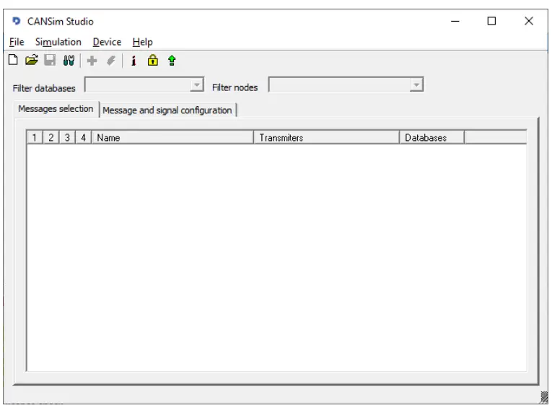This screenshot has width=552, height=408.
Task: Open the Simulation menu
Action: (x=58, y=42)
